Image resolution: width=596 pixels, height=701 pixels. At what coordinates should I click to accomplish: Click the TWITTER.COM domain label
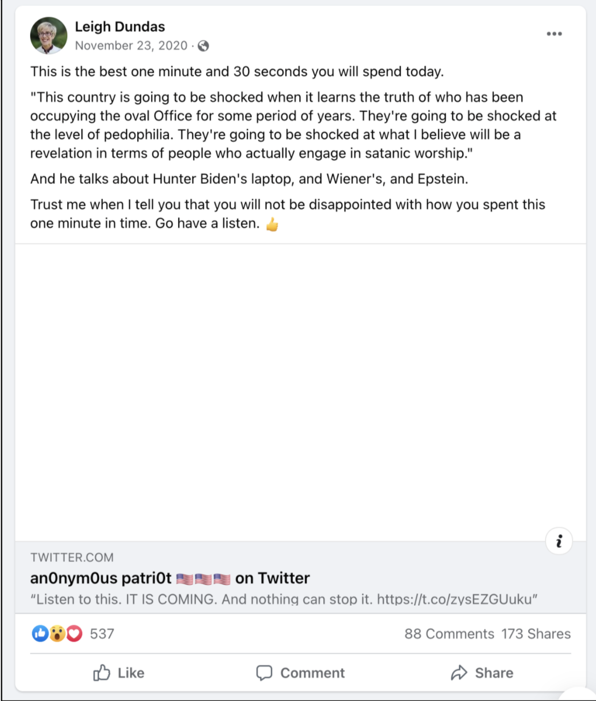click(x=72, y=558)
